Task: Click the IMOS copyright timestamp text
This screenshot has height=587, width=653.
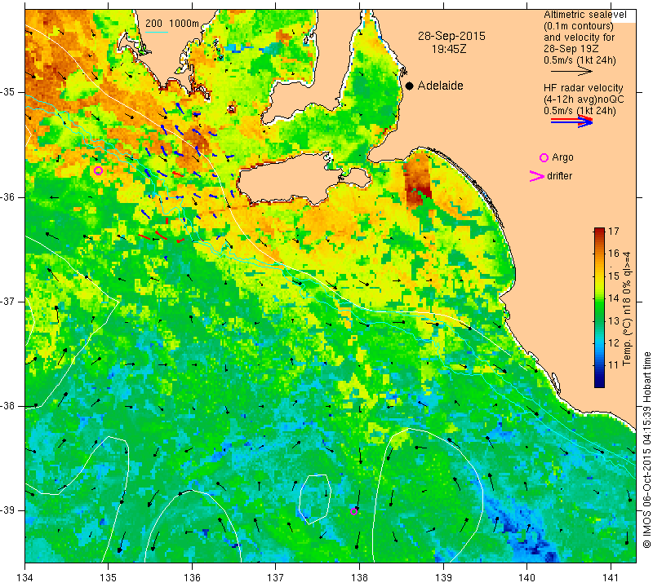Action: click(646, 450)
